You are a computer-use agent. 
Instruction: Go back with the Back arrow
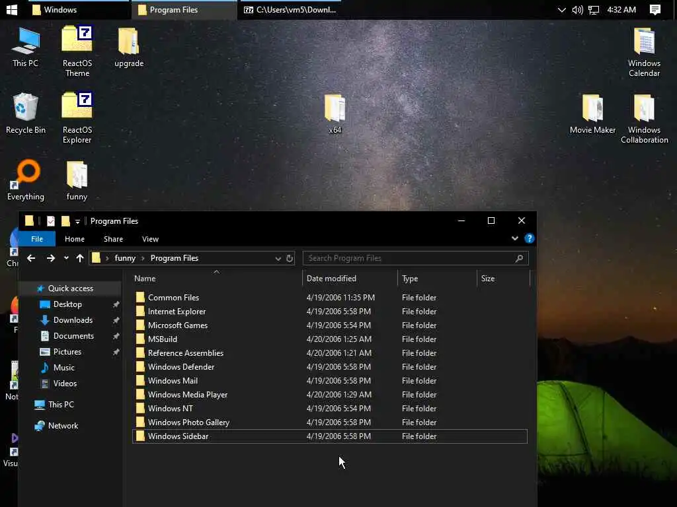tap(31, 258)
